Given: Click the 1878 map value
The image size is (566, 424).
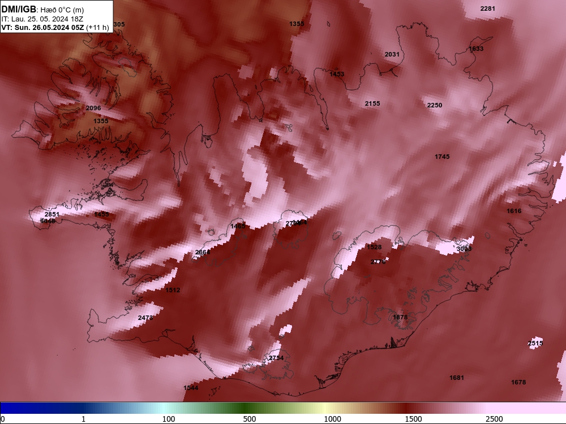Looking at the screenshot, I should click(400, 317).
